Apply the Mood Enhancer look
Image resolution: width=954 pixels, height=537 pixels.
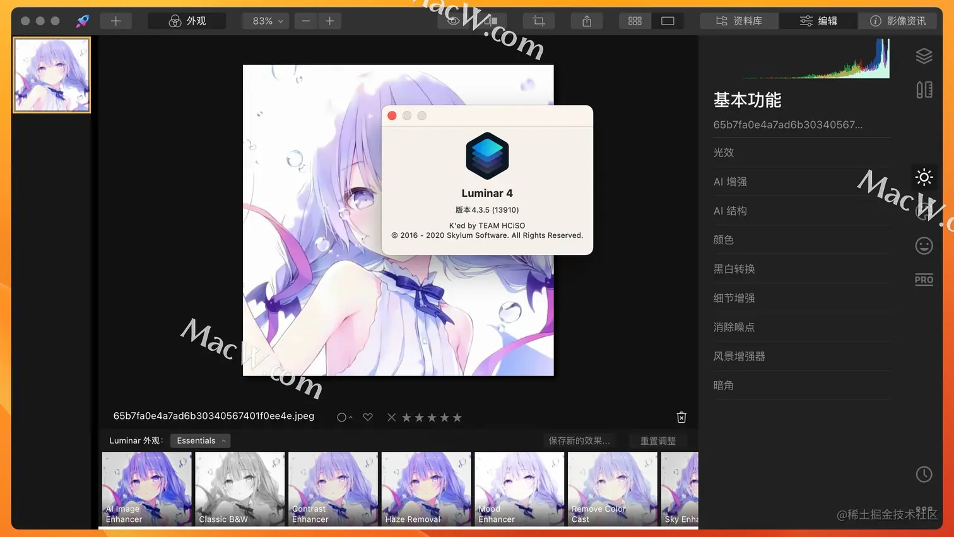(519, 488)
